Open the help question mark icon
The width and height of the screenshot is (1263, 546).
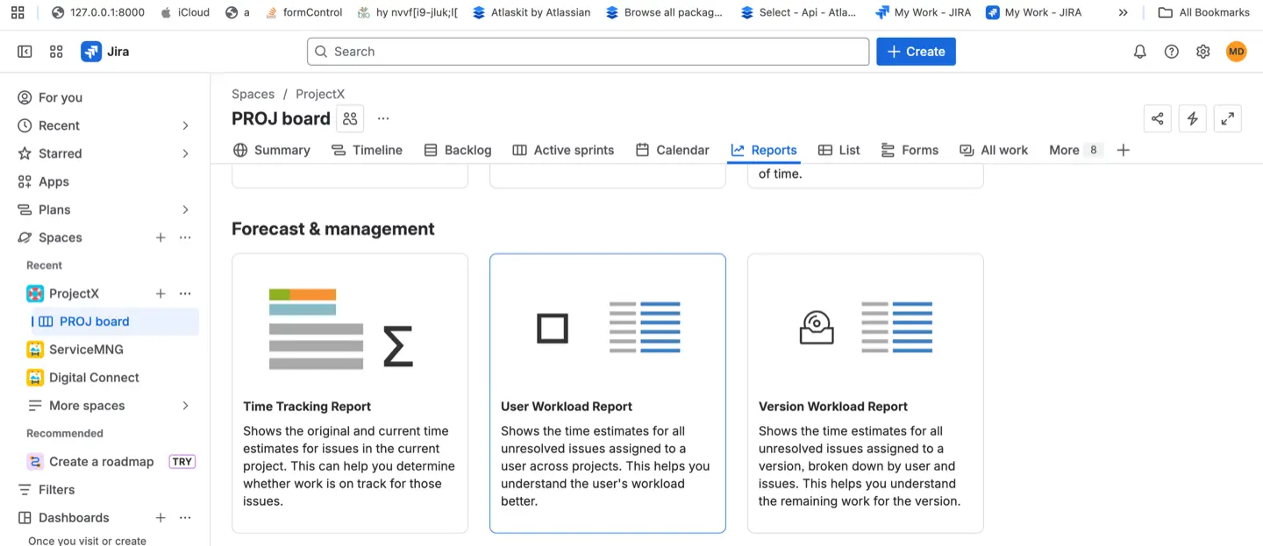point(1171,52)
